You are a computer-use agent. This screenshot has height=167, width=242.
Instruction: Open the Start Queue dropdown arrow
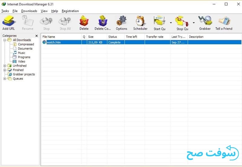pyautogui.click(x=171, y=23)
